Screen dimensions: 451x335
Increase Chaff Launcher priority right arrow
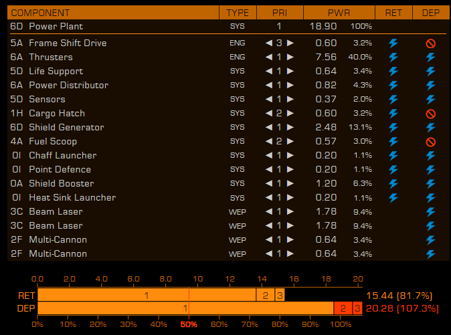[x=290, y=155]
